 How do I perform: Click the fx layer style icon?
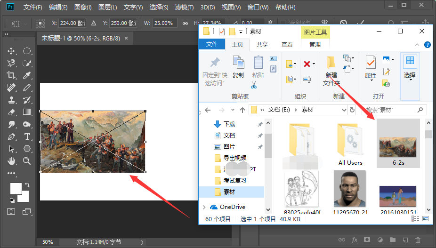[x=355, y=240]
